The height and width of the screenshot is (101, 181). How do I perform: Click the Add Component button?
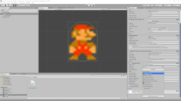[x=153, y=97]
